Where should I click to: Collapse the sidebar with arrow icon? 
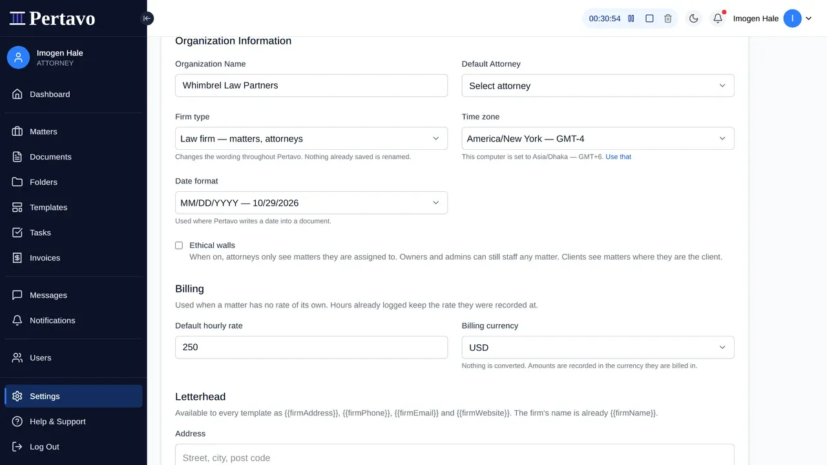coord(147,19)
